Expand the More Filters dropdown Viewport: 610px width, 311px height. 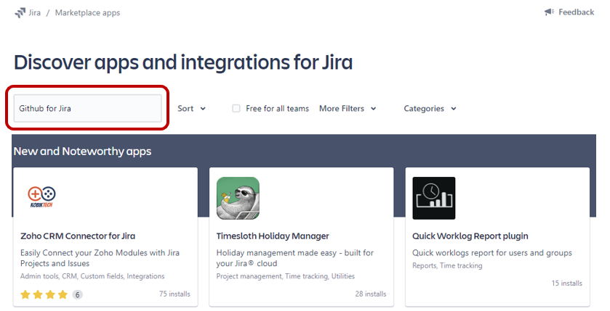point(348,109)
